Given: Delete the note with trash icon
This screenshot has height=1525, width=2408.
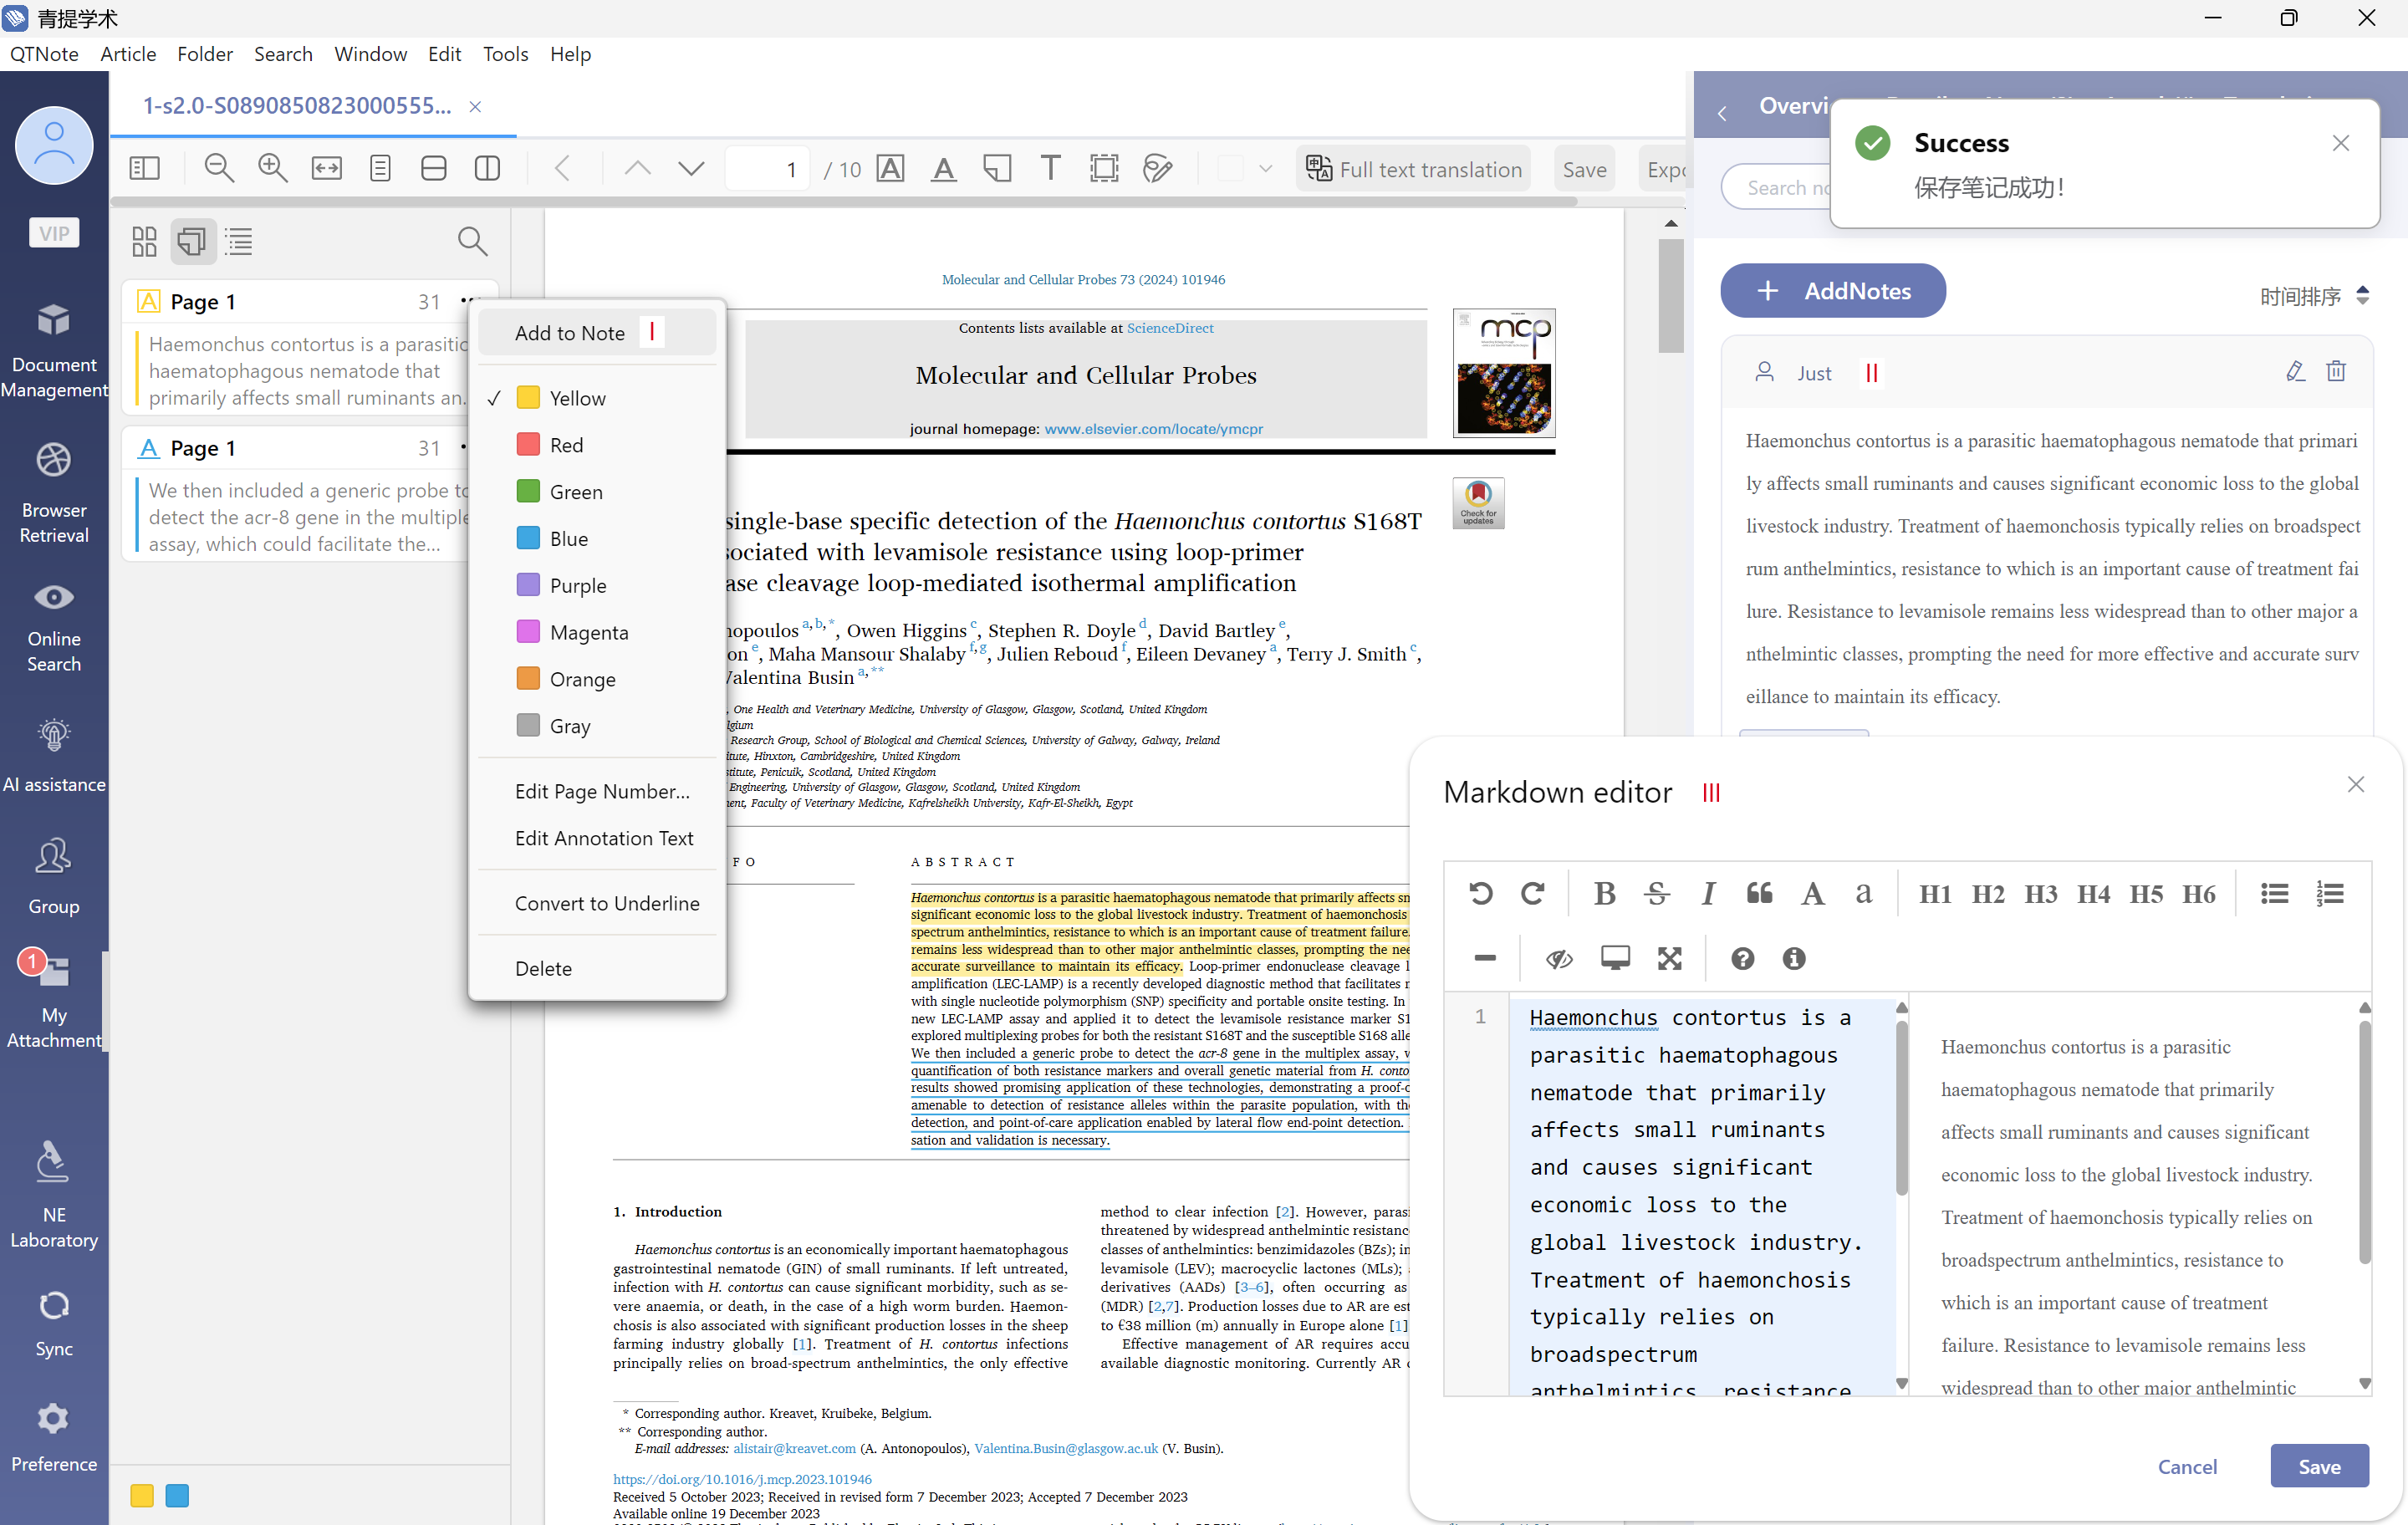Looking at the screenshot, I should (x=2336, y=371).
